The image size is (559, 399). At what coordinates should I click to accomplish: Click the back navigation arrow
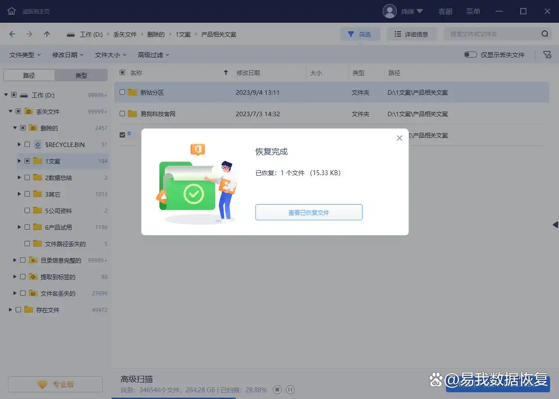[x=12, y=34]
